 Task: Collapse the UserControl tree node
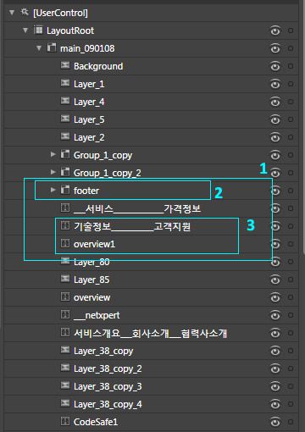[12, 12]
